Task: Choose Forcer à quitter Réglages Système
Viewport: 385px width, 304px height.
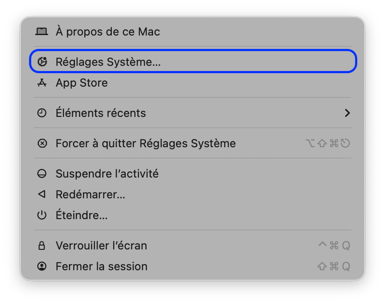Action: pos(146,143)
